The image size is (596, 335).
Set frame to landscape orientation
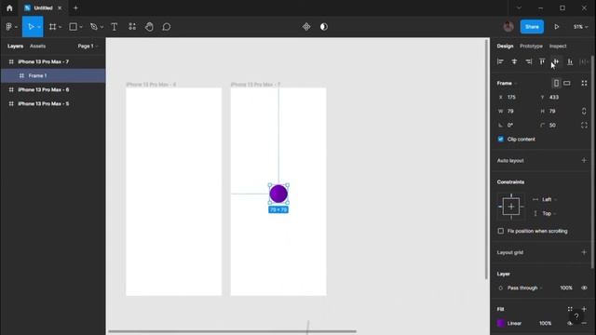click(567, 83)
